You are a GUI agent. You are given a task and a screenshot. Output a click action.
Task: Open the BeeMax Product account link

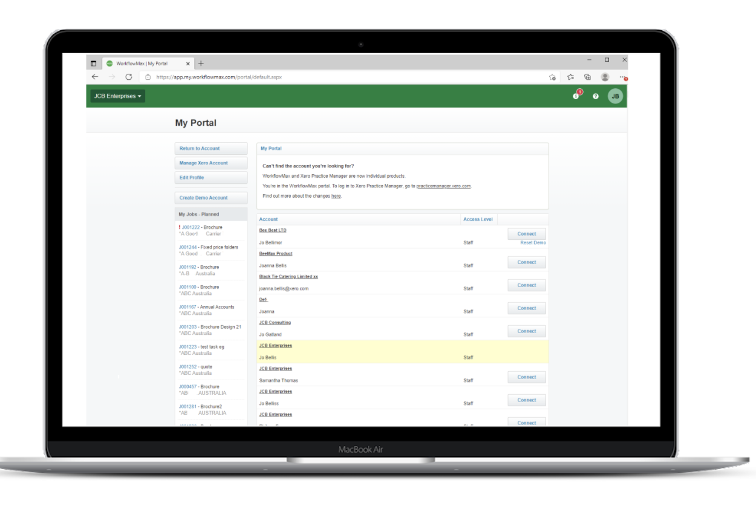pyautogui.click(x=276, y=254)
